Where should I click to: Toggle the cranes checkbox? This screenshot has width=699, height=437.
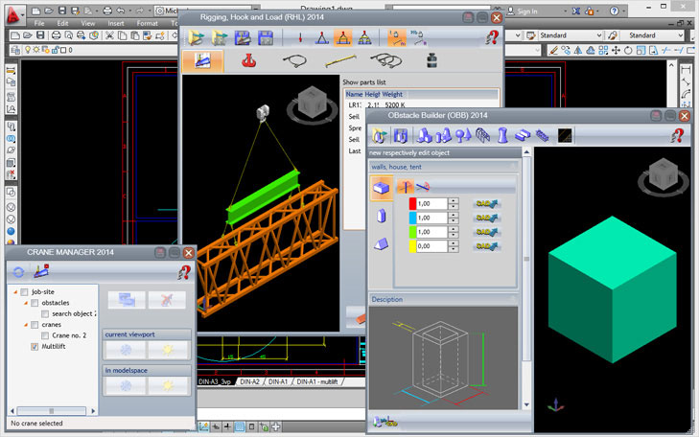coord(35,325)
